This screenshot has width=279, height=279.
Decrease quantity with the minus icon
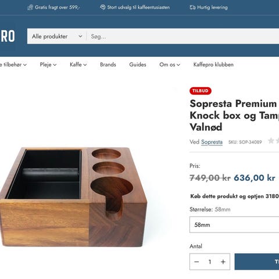click(x=196, y=262)
